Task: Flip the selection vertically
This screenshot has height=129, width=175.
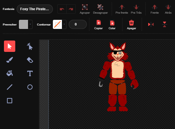Action: 165,24
